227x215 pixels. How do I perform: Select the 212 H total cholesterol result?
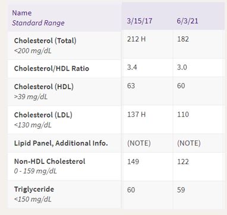click(x=136, y=39)
